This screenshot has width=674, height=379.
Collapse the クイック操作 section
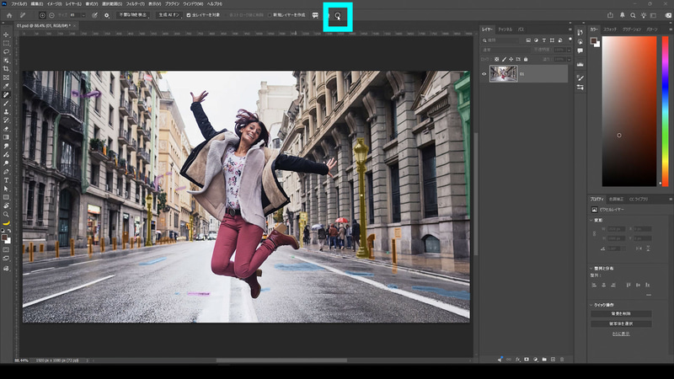(591, 305)
